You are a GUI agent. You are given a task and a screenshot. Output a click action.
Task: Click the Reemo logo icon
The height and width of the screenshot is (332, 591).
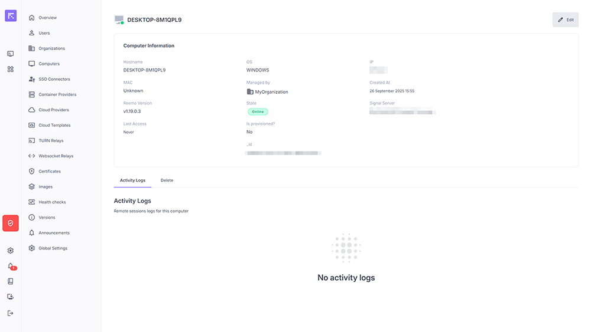(11, 16)
